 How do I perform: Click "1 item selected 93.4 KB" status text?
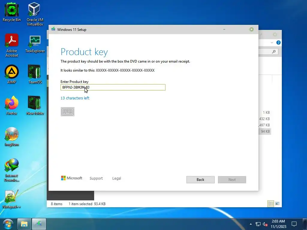87,204
